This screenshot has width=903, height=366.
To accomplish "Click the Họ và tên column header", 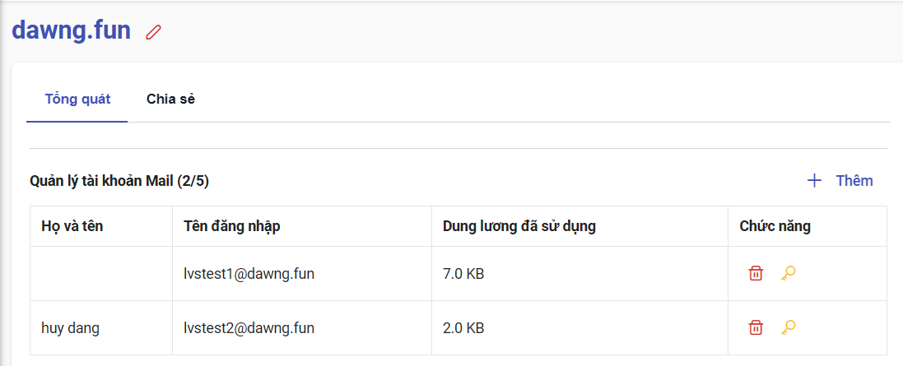I will coord(72,226).
